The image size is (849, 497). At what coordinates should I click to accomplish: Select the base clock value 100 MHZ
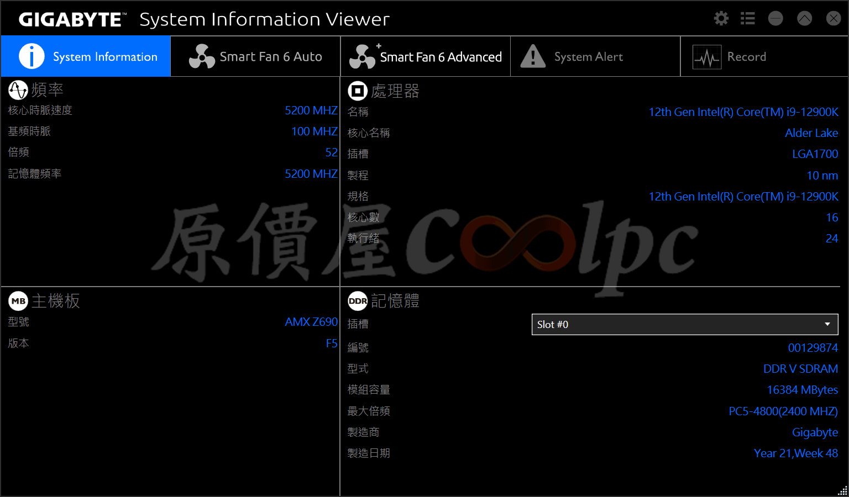tap(315, 131)
